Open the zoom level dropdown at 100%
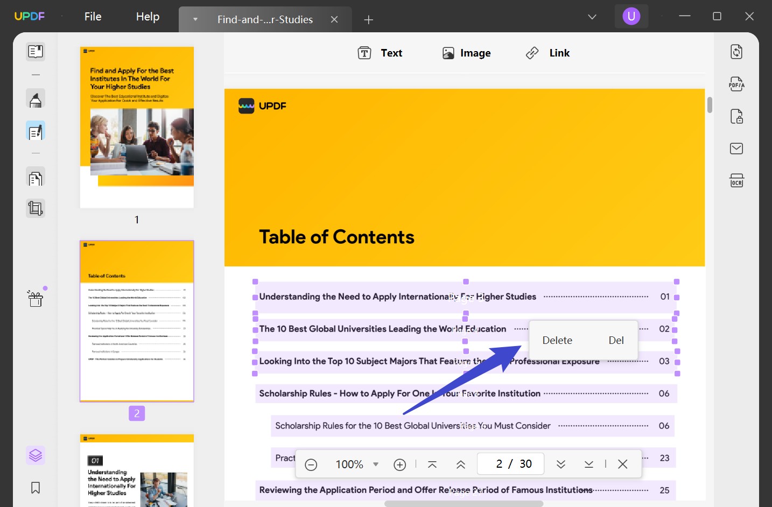Screen dimensions: 772x507 point(376,464)
